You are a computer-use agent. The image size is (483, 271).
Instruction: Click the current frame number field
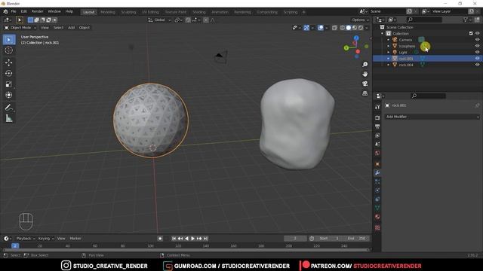[x=295, y=239]
